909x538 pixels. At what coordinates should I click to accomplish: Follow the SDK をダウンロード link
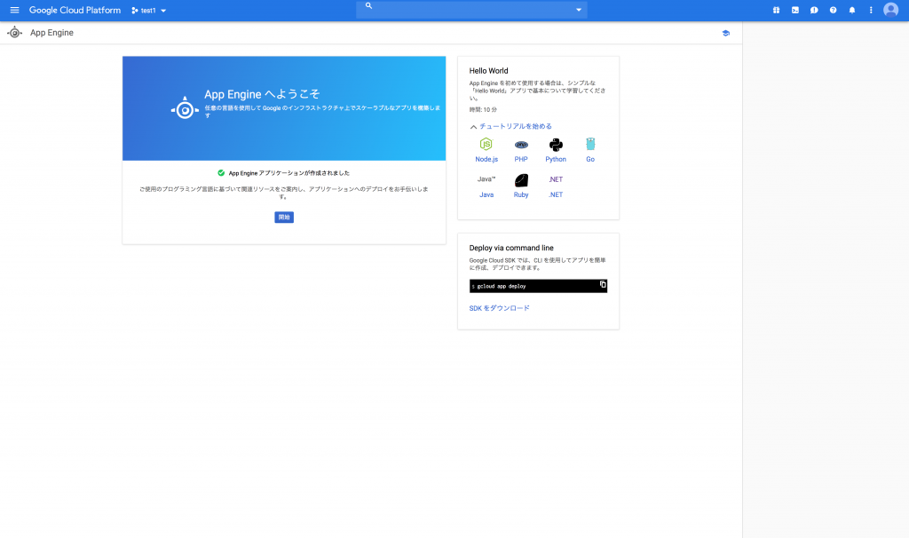tap(501, 307)
